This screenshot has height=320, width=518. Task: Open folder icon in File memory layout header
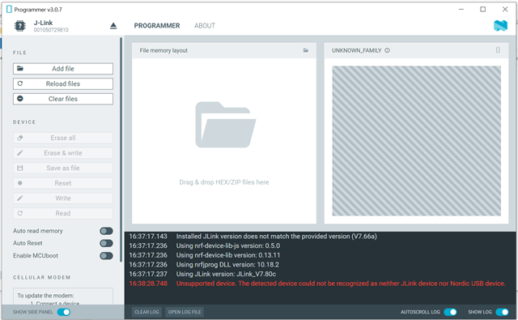click(x=306, y=50)
